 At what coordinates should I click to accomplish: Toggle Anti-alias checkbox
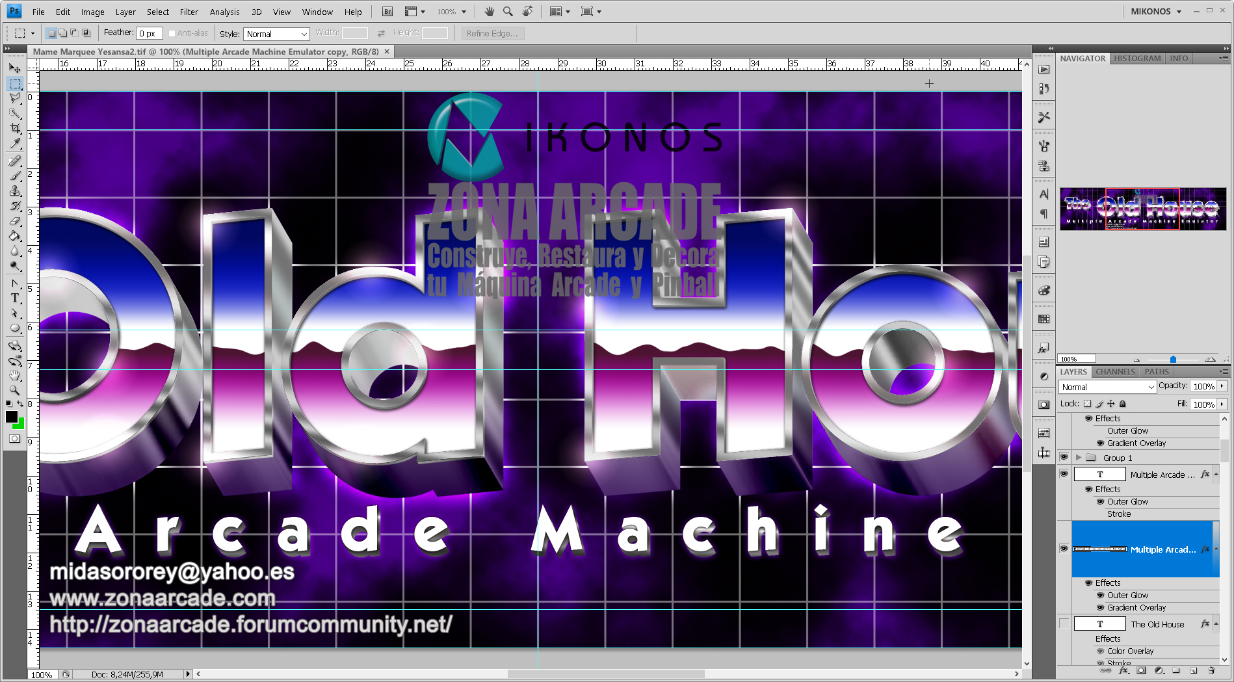[x=172, y=33]
